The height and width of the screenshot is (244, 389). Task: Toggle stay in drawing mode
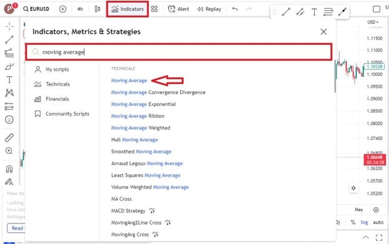click(9, 182)
